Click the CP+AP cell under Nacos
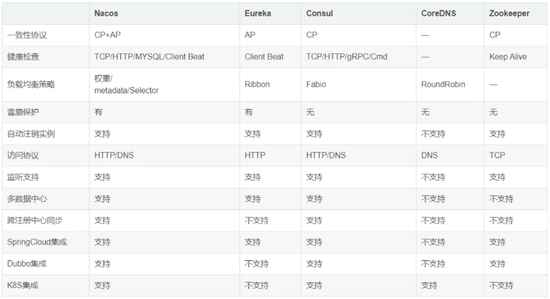Screen dimensions: 550x299 107,35
